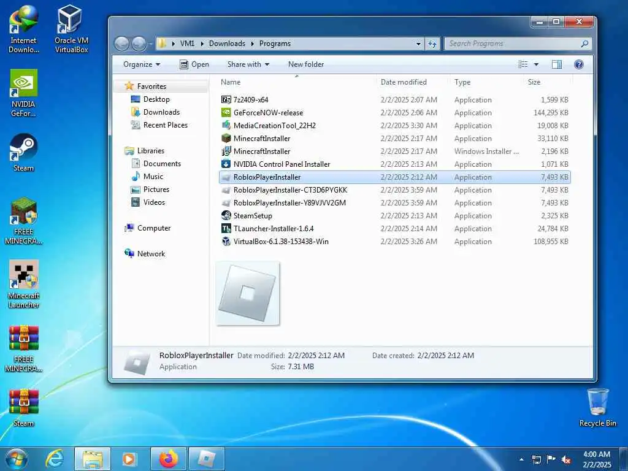Click large Roblox preview thumbnail
Viewport: 628px width, 471px height.
248,293
